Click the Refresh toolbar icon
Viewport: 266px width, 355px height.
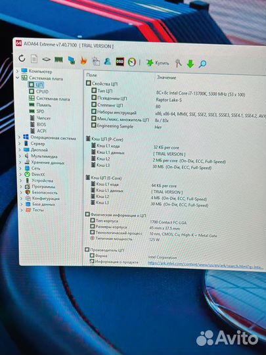coord(22,59)
